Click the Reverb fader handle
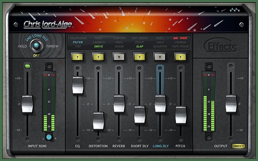The height and width of the screenshot is (161, 258). (119, 103)
